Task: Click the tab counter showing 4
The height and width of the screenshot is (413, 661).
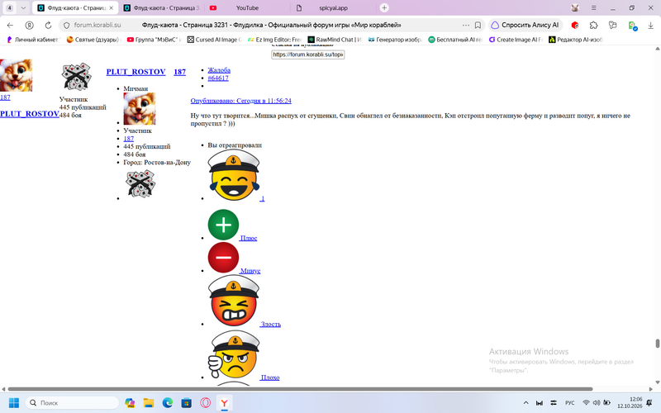Action: [10, 8]
